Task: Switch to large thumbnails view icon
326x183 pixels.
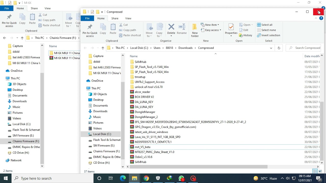Action: [320, 171]
